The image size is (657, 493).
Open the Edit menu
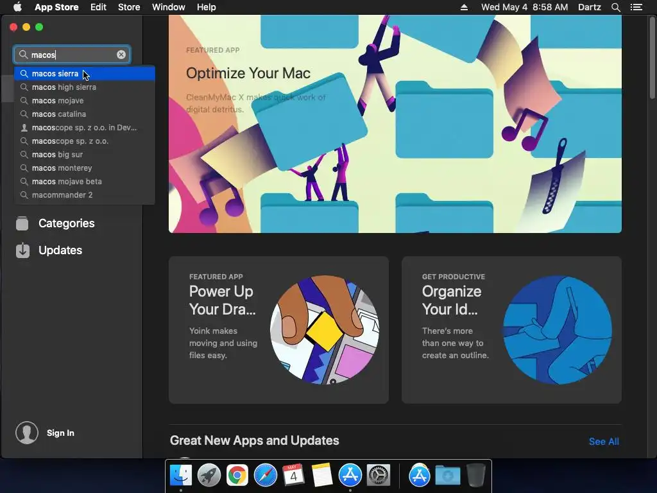98,7
